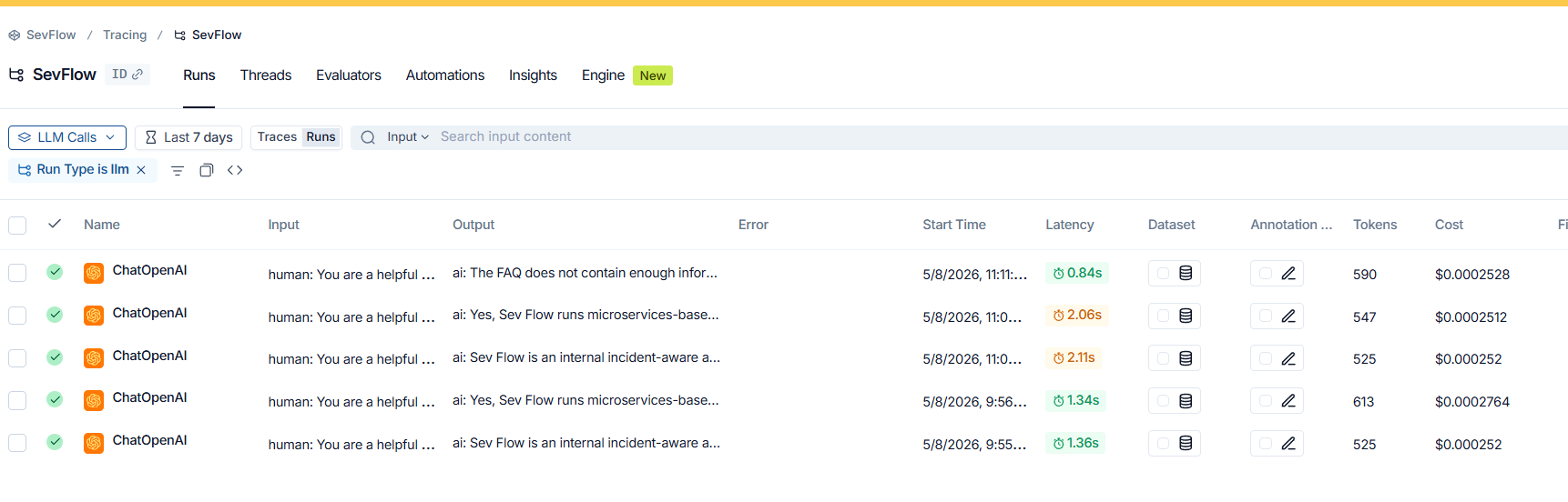Tick dataset checkbox for the 613-token run
1568x502 pixels.
pos(1163,401)
